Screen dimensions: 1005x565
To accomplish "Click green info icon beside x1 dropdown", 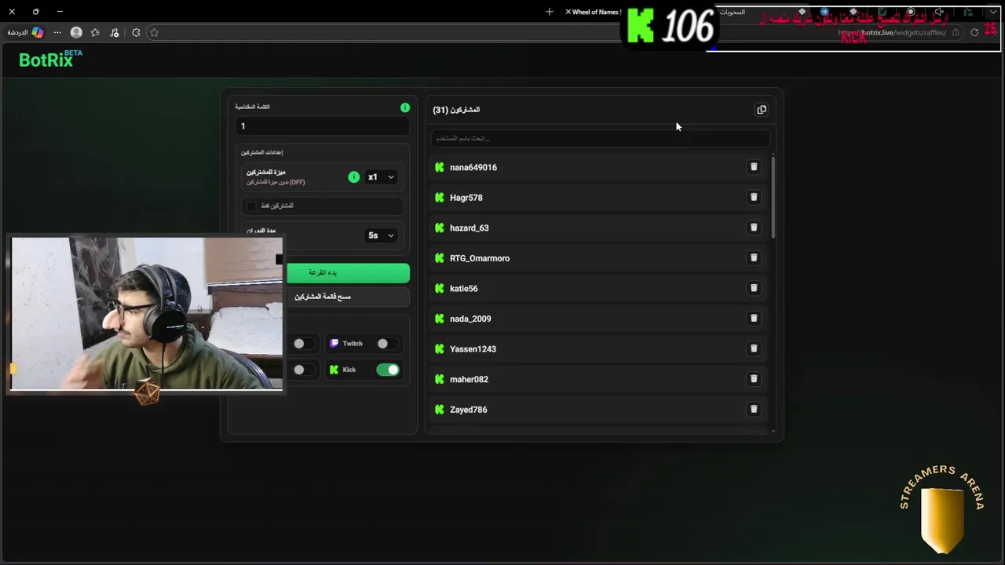I will (x=353, y=177).
